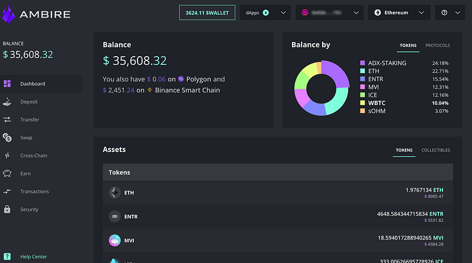Screen dimensions: 472x263
Task: Click the $ 5531.82 ENTR value
Action: coord(434,221)
